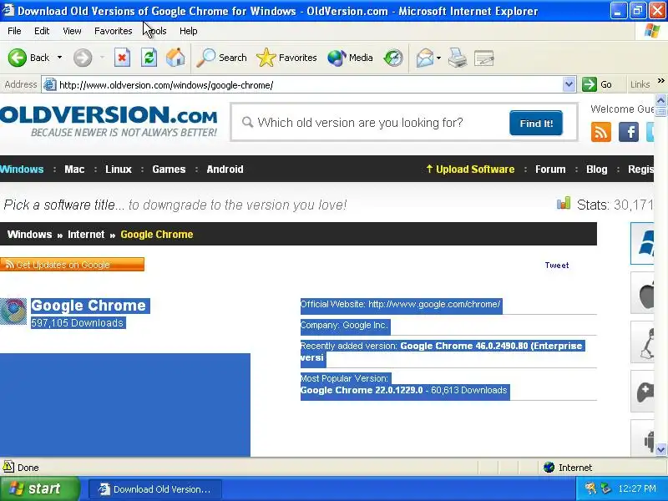The width and height of the screenshot is (668, 501).
Task: Open the orange RSS feed icon
Action: click(600, 132)
